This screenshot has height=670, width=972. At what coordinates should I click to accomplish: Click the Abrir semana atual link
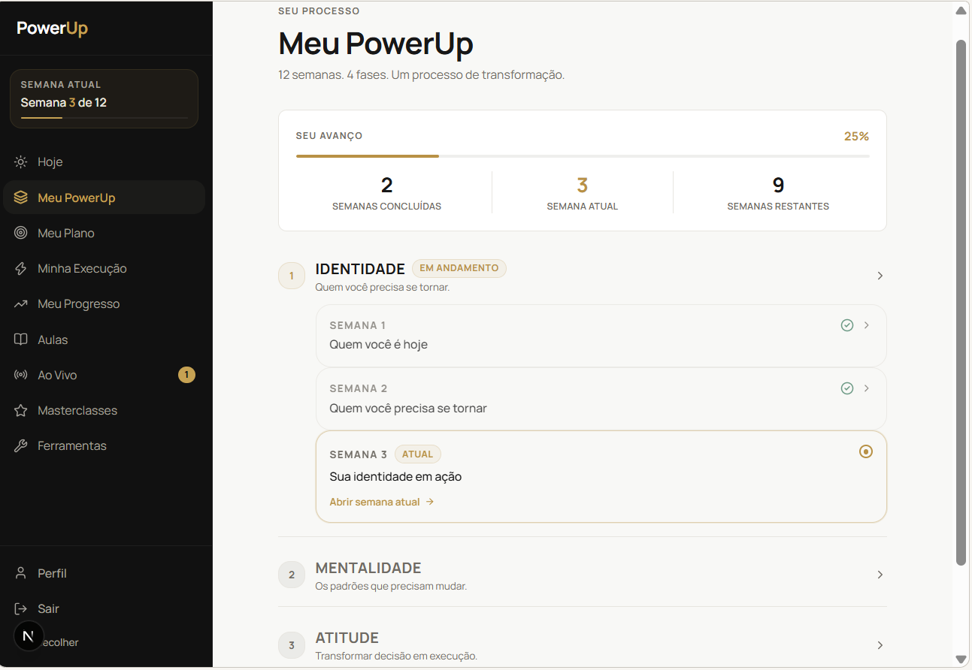point(382,502)
